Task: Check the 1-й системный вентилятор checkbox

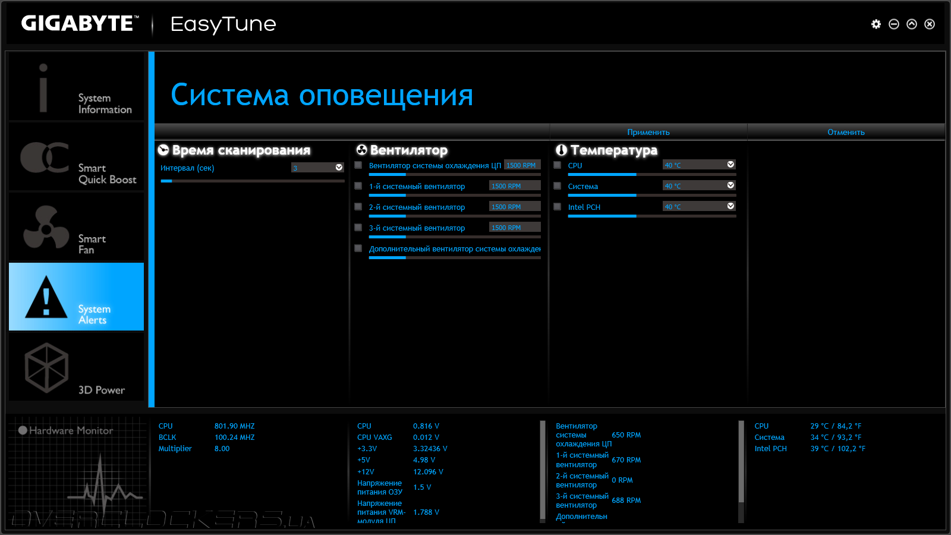Action: coord(358,186)
